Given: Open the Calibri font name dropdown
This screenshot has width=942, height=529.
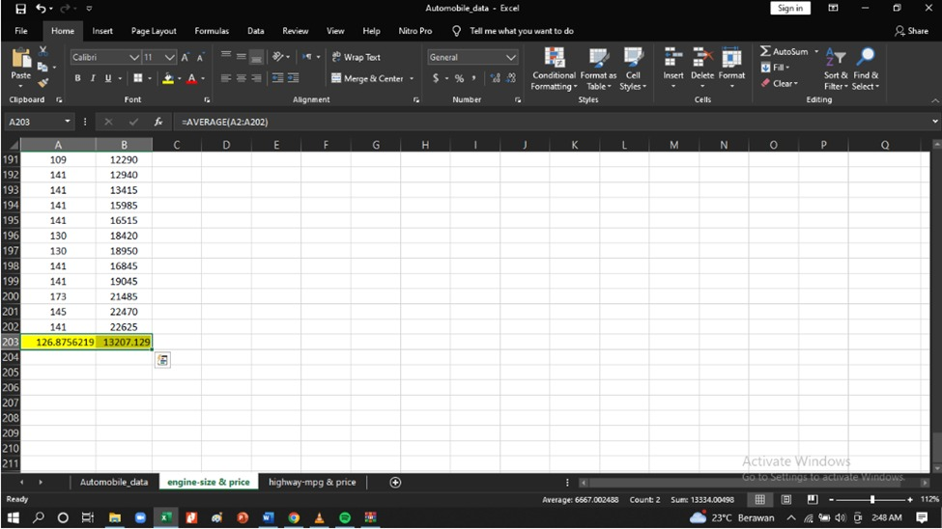Looking at the screenshot, I should [134, 58].
